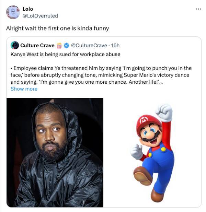Open the @LolOverruled handle

[40, 15]
